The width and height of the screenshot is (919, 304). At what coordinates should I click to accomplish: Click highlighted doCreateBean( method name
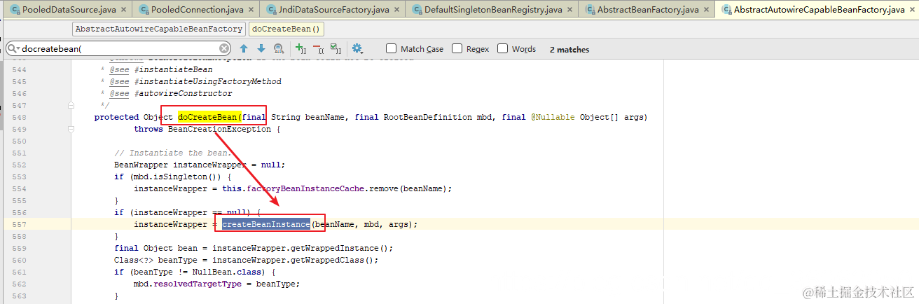coord(209,117)
